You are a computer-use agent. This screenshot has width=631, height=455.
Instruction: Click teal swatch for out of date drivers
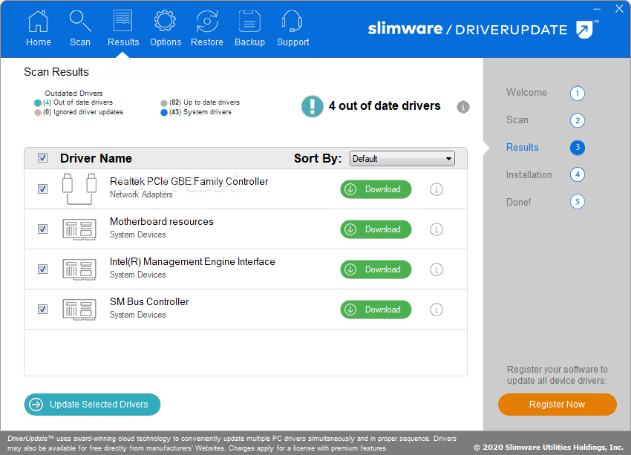pyautogui.click(x=38, y=103)
